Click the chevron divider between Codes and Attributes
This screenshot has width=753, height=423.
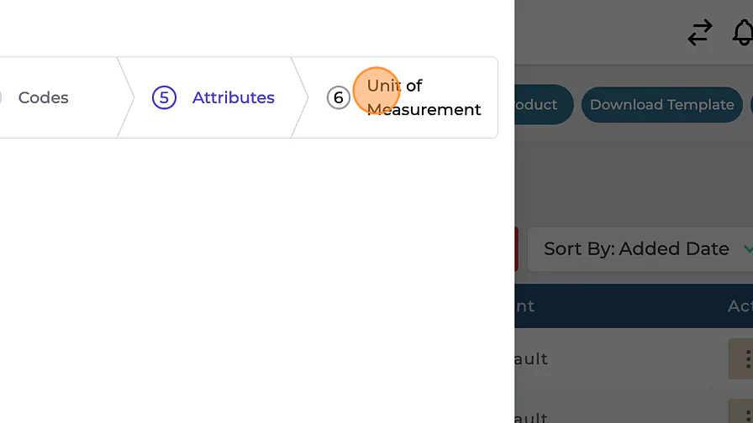click(125, 97)
